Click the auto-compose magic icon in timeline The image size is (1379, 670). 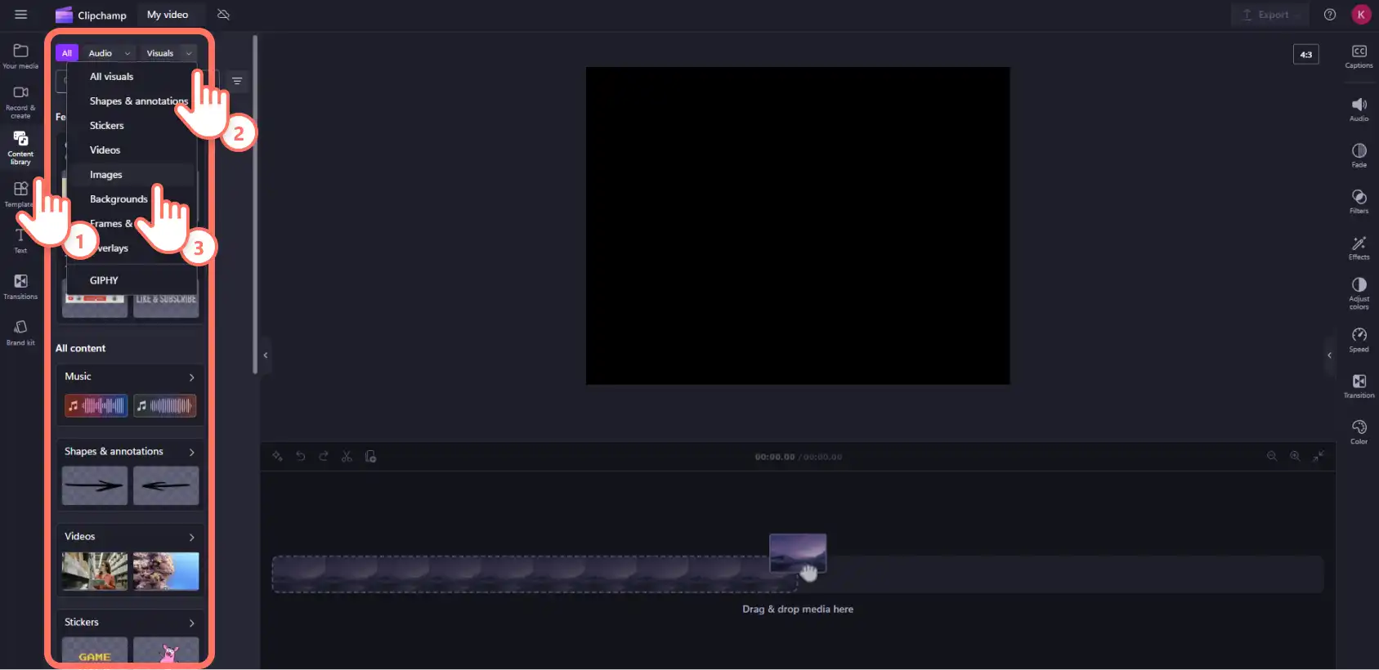point(277,456)
